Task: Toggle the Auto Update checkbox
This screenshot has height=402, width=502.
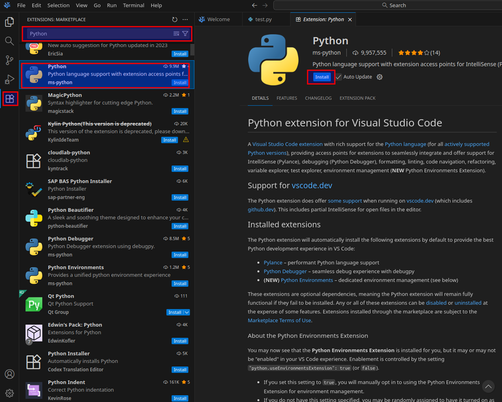Action: click(x=338, y=77)
